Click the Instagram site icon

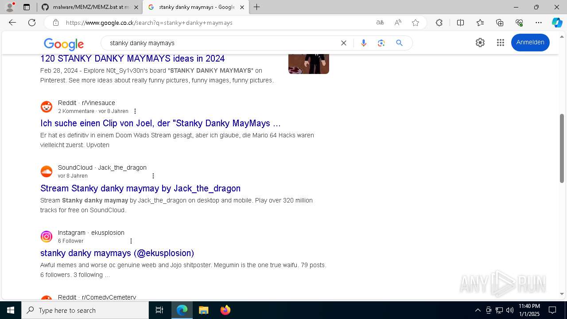pyautogui.click(x=47, y=237)
